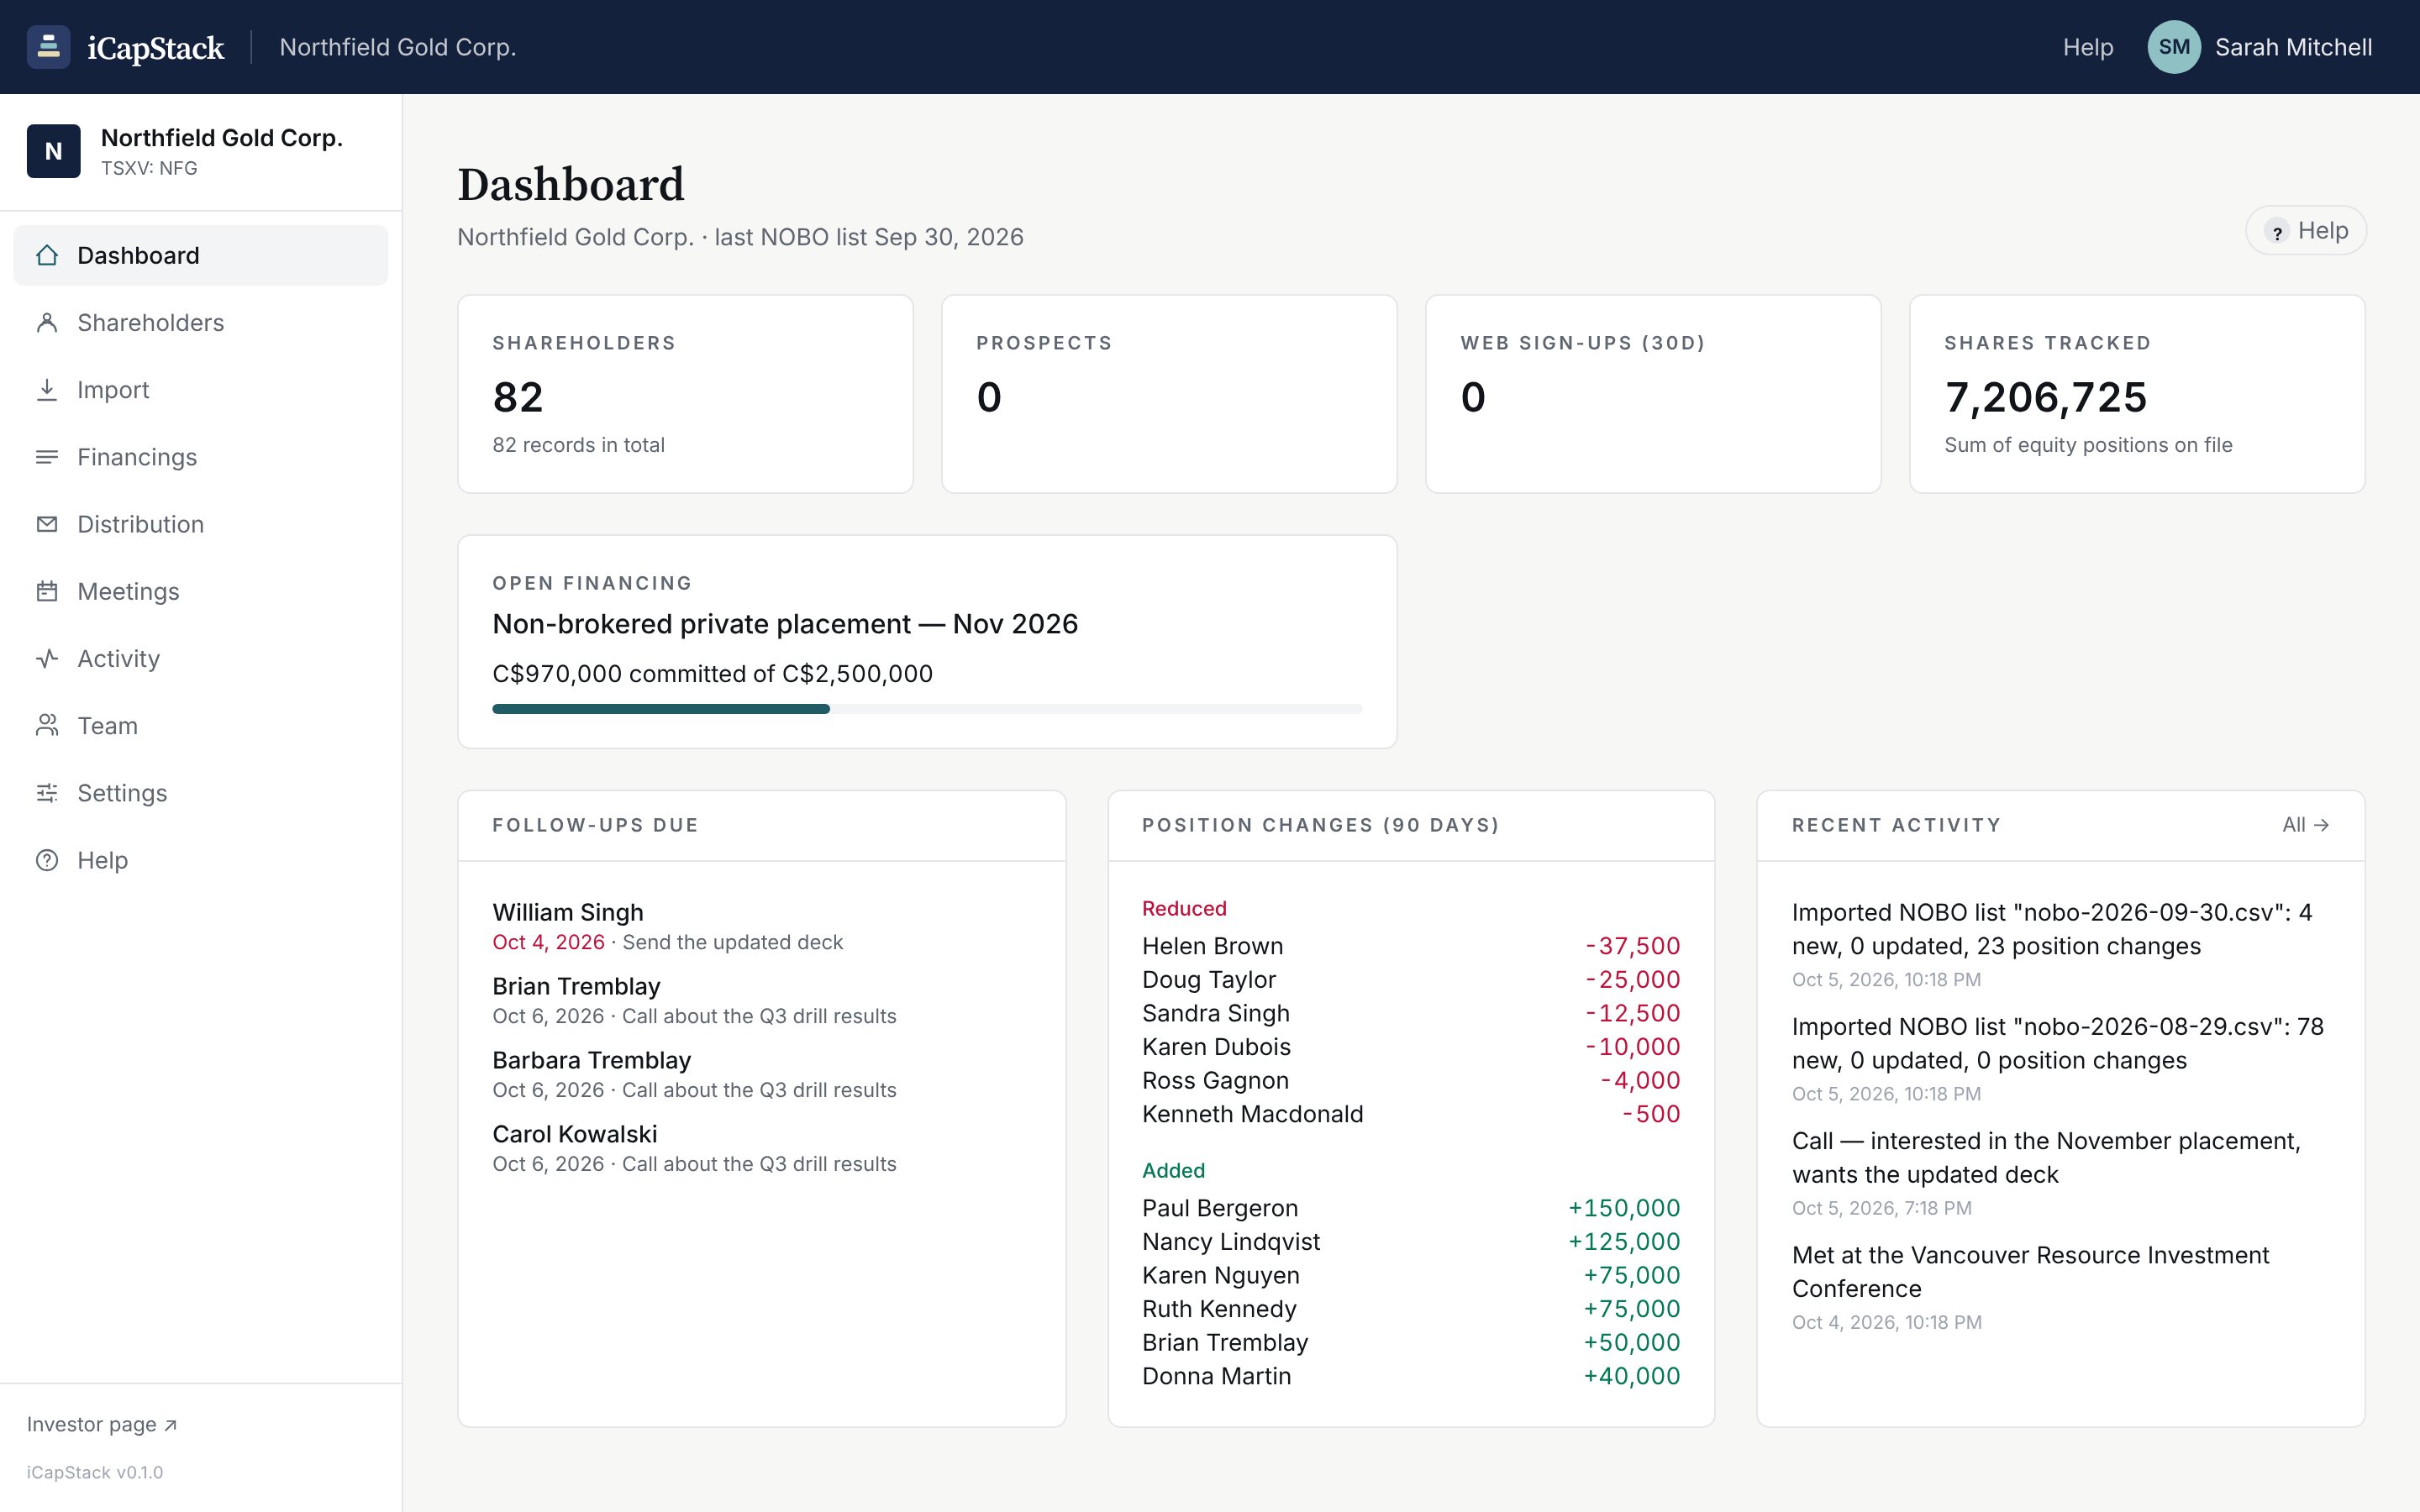Click the Meetings calendar icon

coord(47,591)
